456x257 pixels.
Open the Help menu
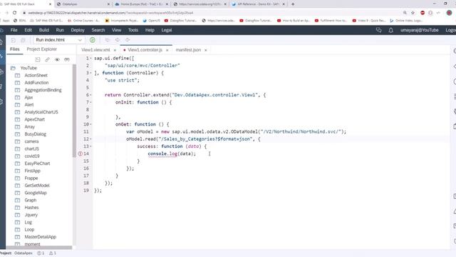click(150, 30)
